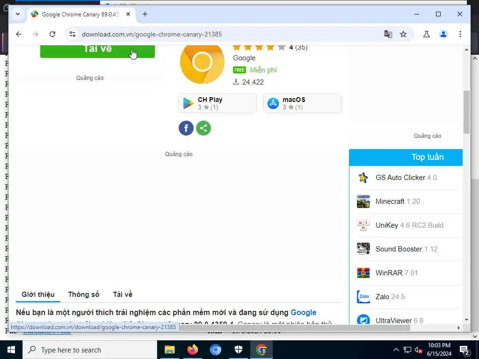
Task: Switch to the Thông số tab
Action: click(x=84, y=294)
